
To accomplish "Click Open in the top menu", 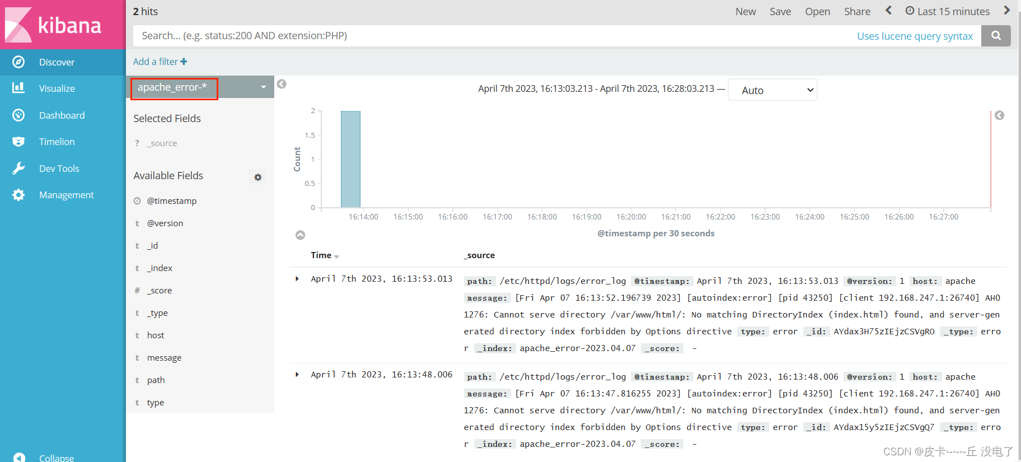I will pos(817,12).
